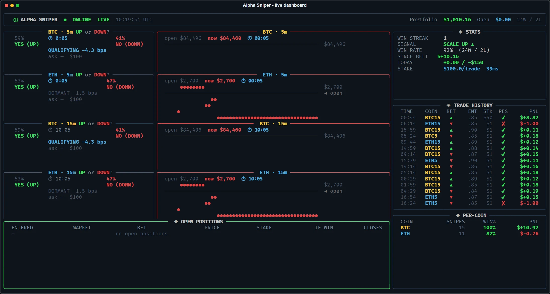The image size is (550, 294).
Task: Click the $+8.82 PNL value
Action: tap(529, 118)
